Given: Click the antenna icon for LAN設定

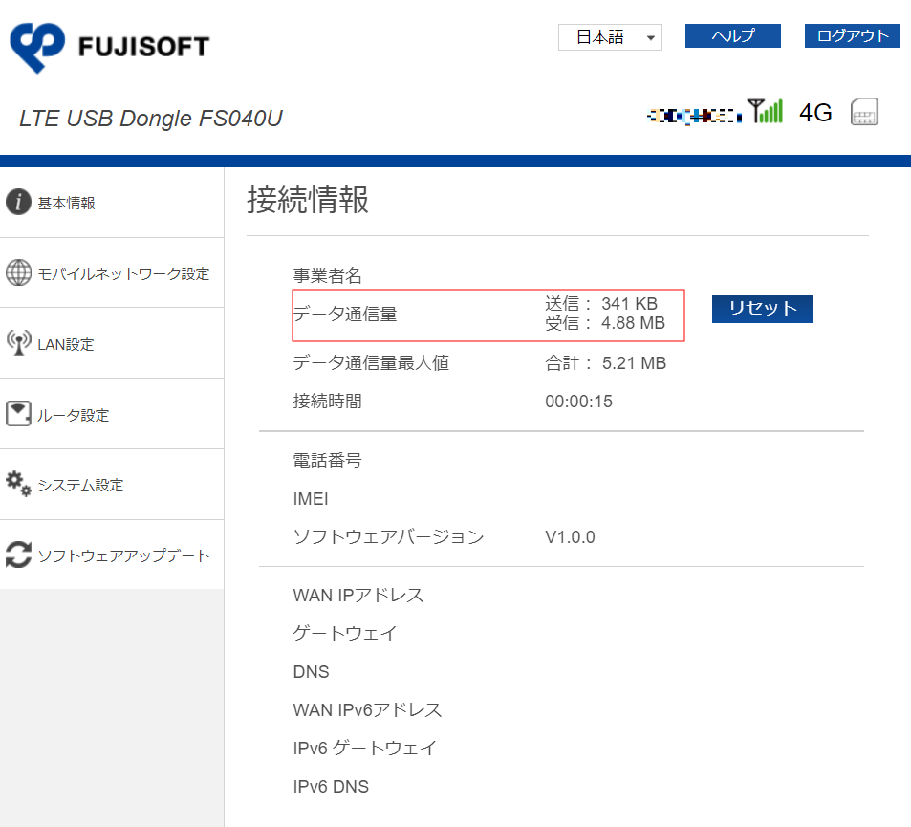Looking at the screenshot, I should click(x=18, y=343).
